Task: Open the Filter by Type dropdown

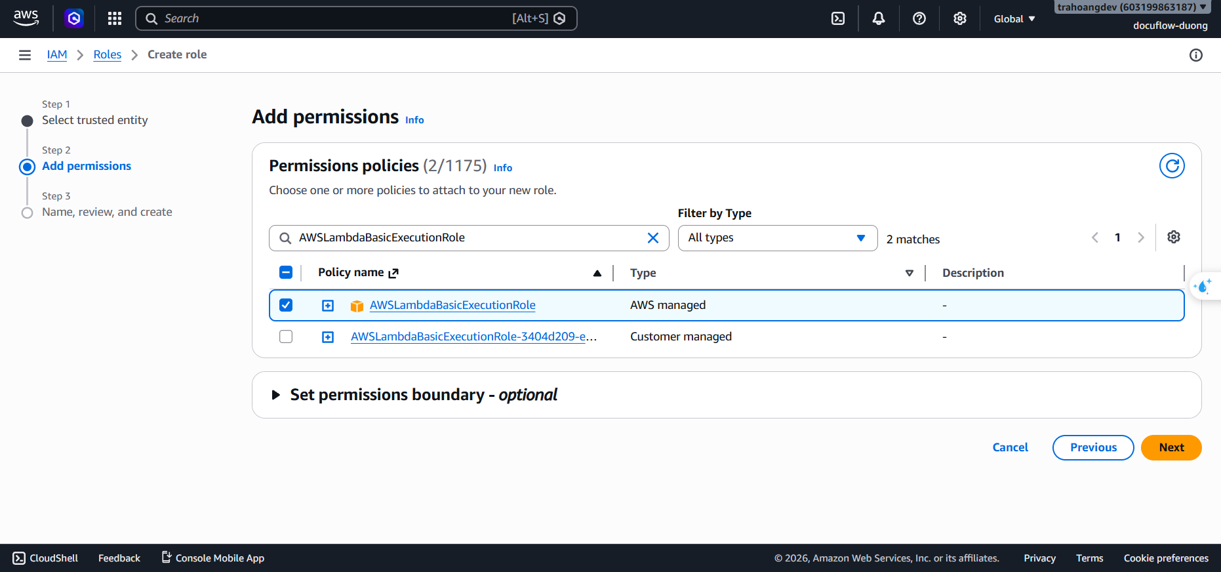Action: click(778, 238)
